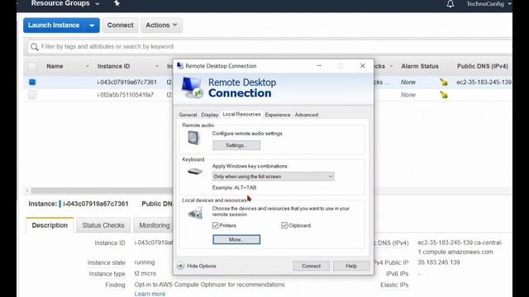
Task: Click instance ID i-043c07919a67c7361 in table
Action: [x=126, y=82]
